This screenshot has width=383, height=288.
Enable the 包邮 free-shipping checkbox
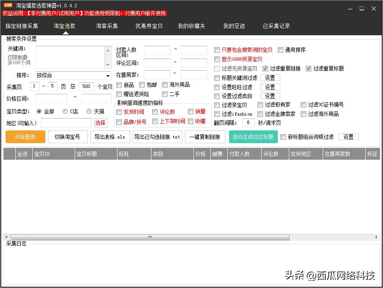click(142, 85)
